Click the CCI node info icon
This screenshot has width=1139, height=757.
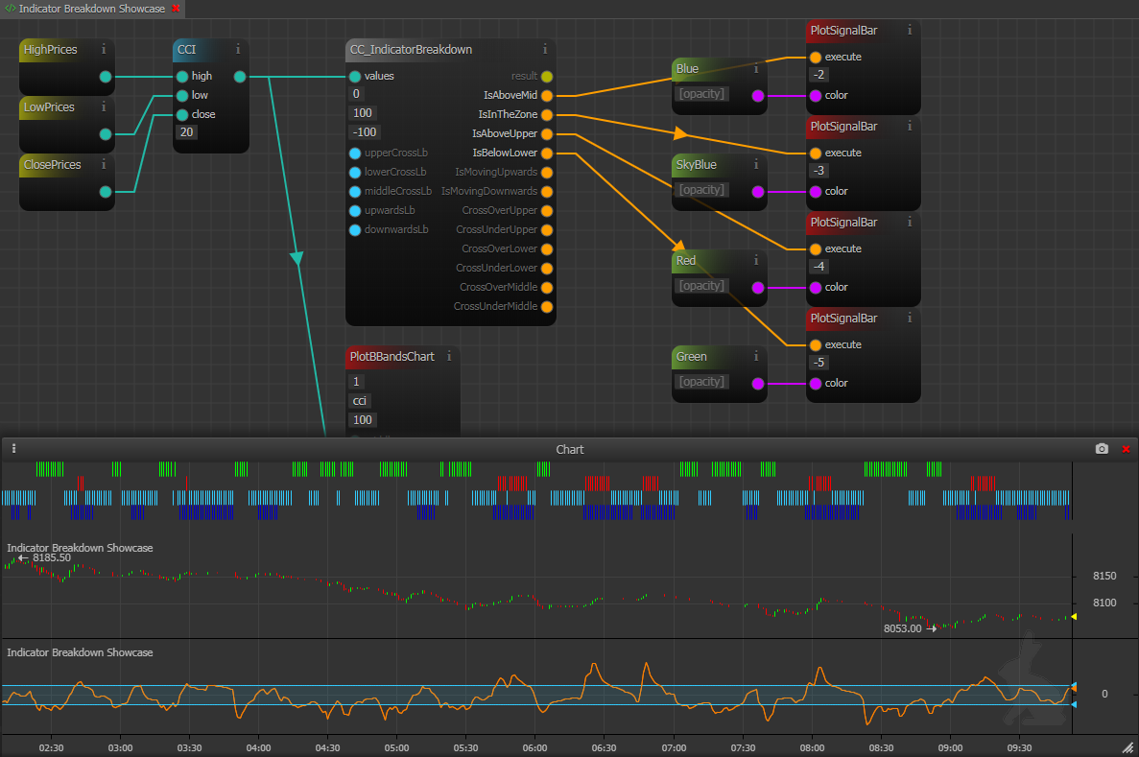[x=238, y=49]
